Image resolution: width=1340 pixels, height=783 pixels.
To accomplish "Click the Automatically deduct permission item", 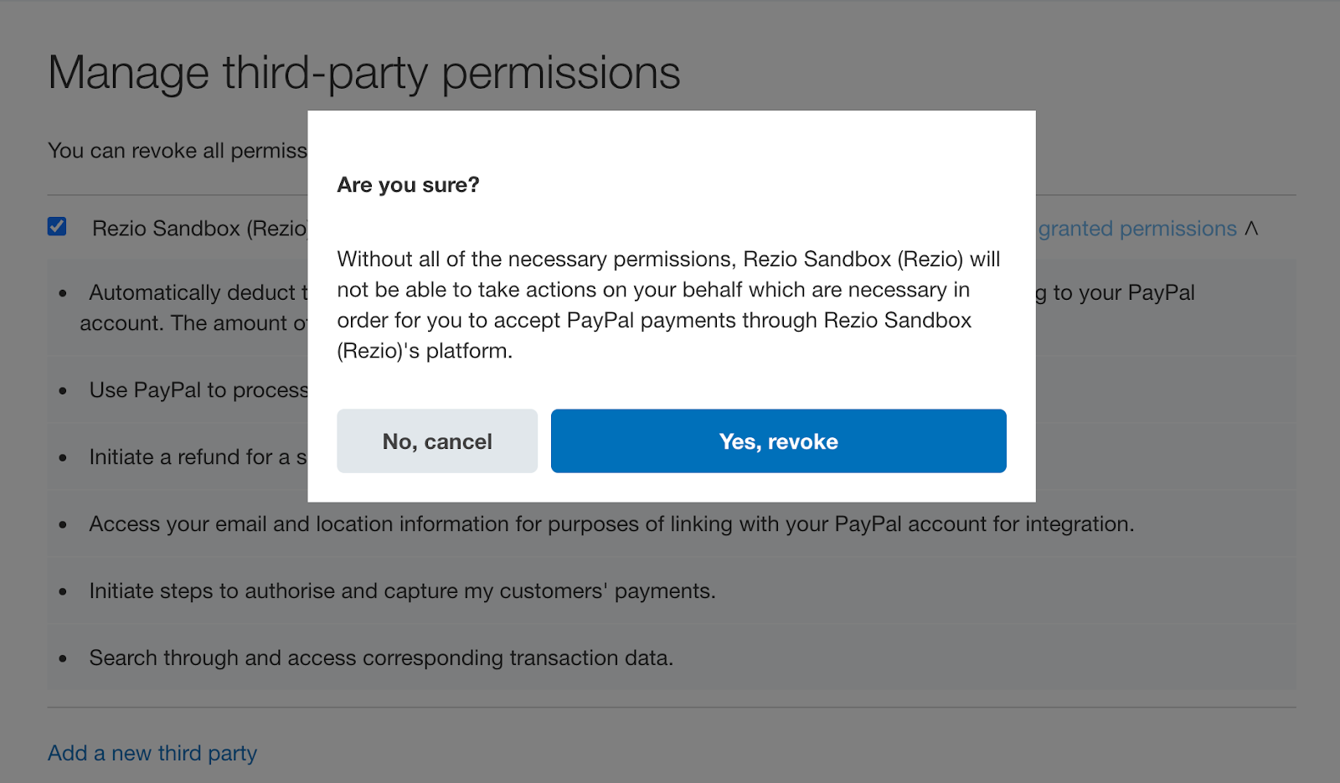I will (198, 292).
